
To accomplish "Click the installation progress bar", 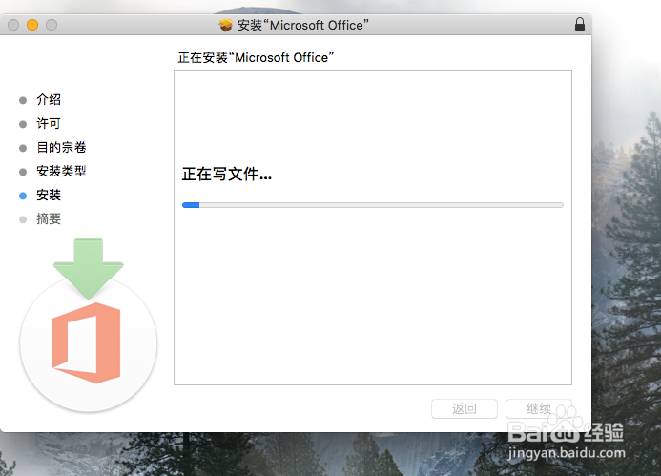I will pyautogui.click(x=373, y=205).
